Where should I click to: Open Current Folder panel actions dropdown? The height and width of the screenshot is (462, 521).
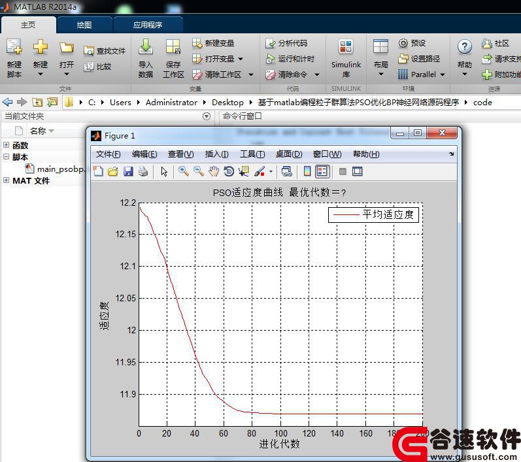[207, 116]
